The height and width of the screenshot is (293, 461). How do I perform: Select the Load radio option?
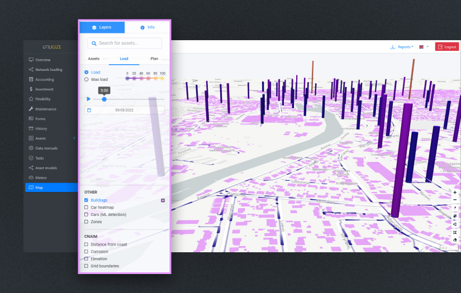click(87, 72)
